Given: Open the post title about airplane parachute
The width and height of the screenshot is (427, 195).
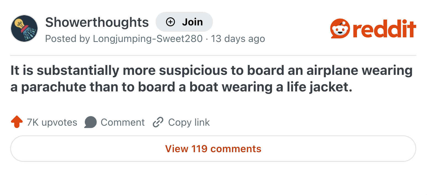Looking at the screenshot, I should point(212,78).
